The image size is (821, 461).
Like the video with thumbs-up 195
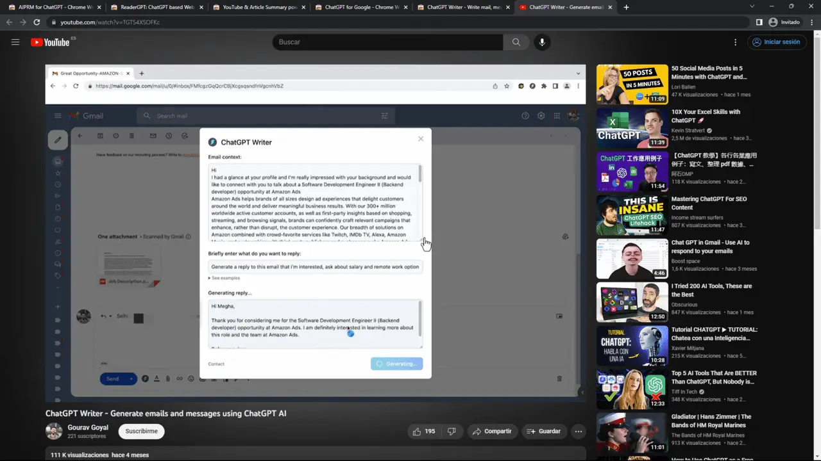425,432
